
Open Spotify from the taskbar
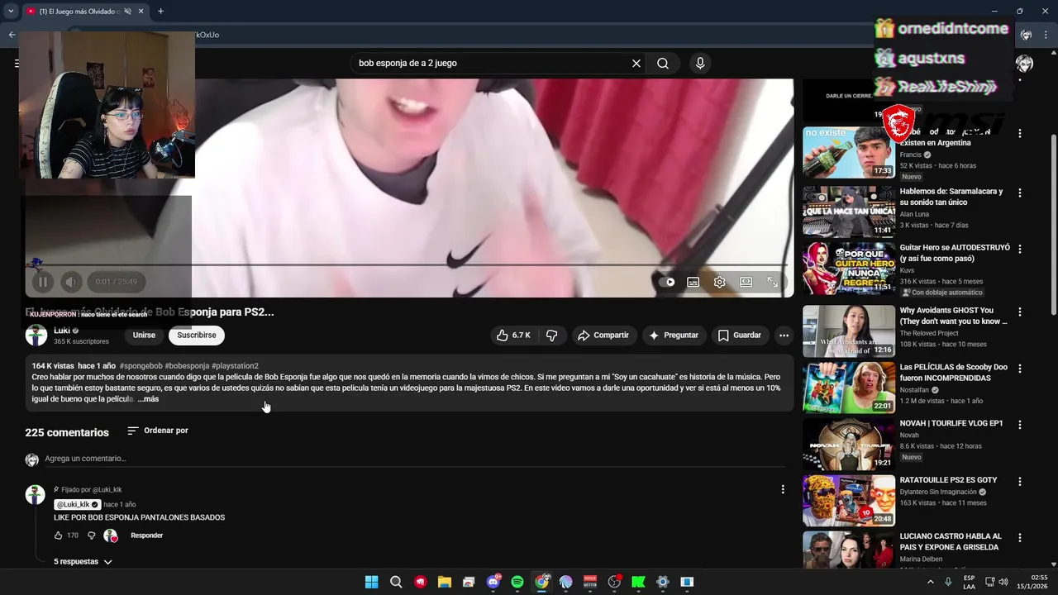[517, 582]
